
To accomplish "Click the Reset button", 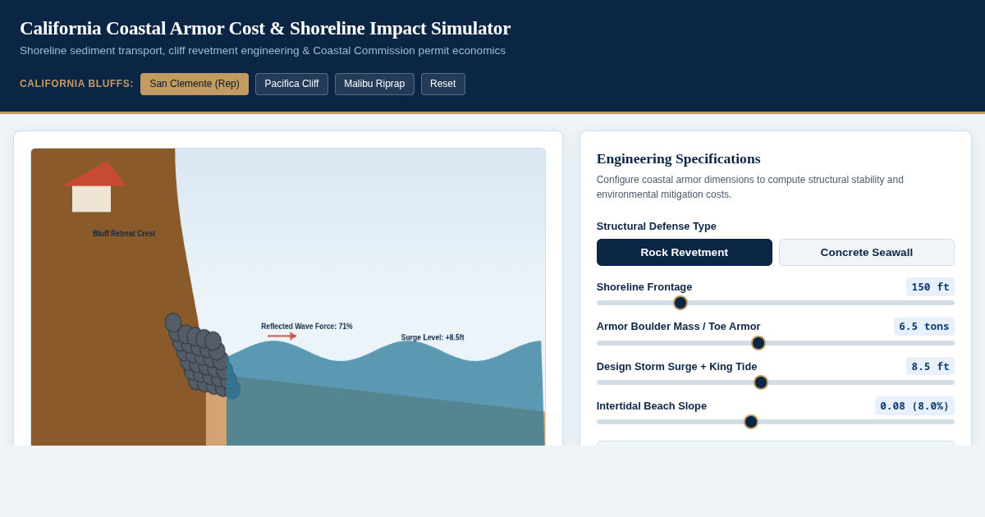I will click(443, 84).
